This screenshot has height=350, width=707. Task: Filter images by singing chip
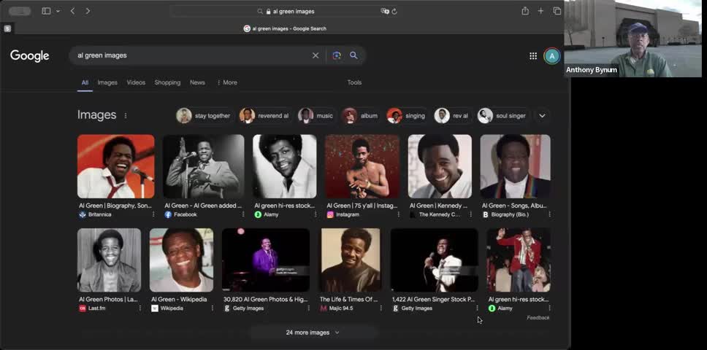407,116
